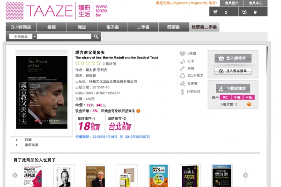This screenshot has height=187, width=281.
Task: Click the book title 謊言教父馬多夫
Action: 90,53
